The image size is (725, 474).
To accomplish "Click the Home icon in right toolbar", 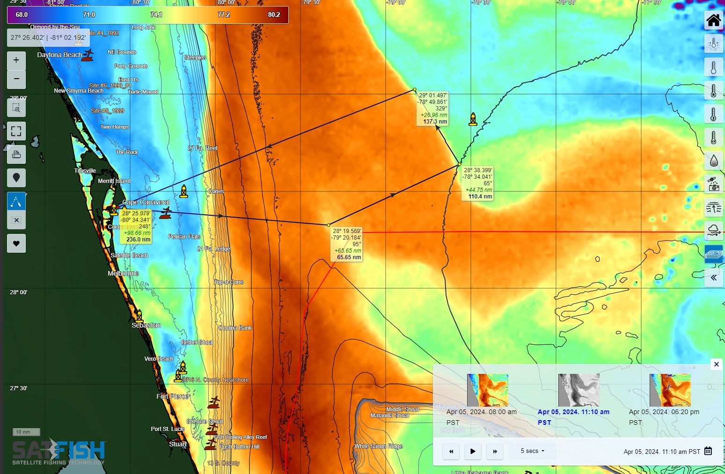I will (713, 21).
